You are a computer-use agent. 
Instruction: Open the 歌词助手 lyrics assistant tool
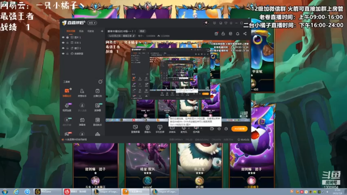click(98, 121)
